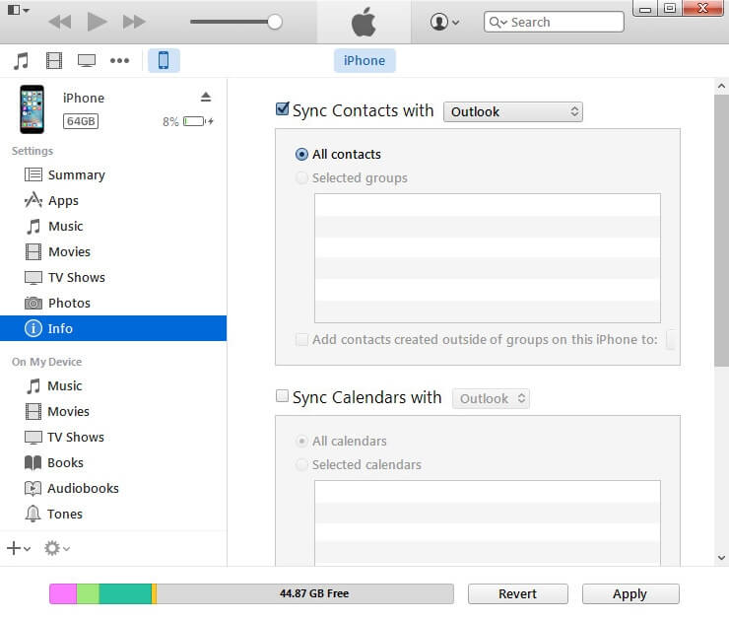Select Selected calendars radio button
Viewport: 729px width, 620px height.
tap(301, 464)
